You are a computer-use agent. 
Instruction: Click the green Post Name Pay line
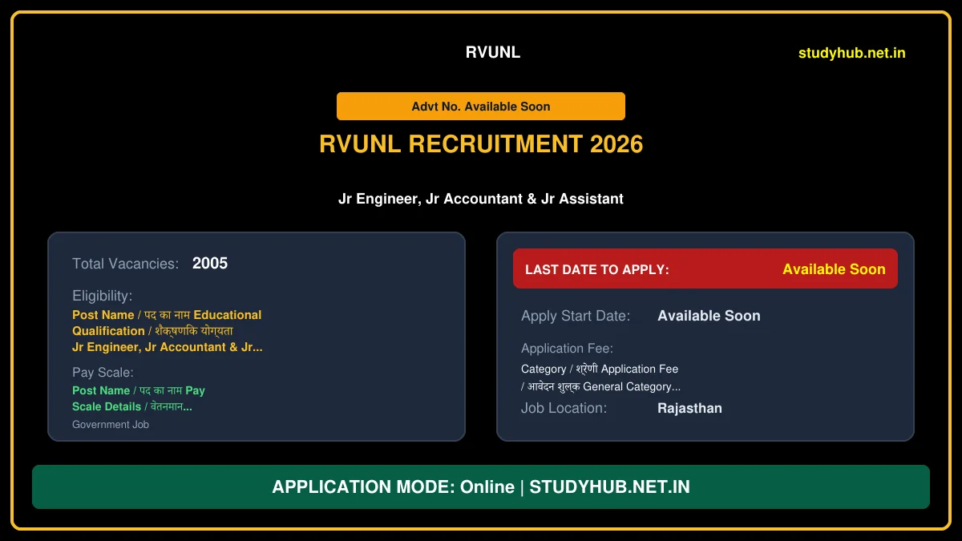pos(139,390)
